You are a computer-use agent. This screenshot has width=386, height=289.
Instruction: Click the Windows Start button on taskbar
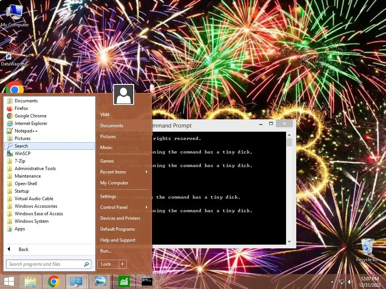9,281
